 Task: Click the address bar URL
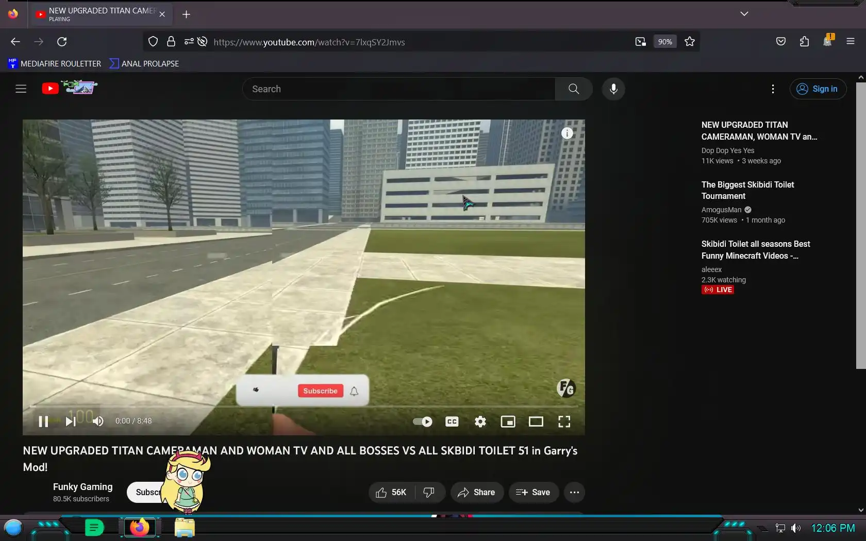(309, 42)
